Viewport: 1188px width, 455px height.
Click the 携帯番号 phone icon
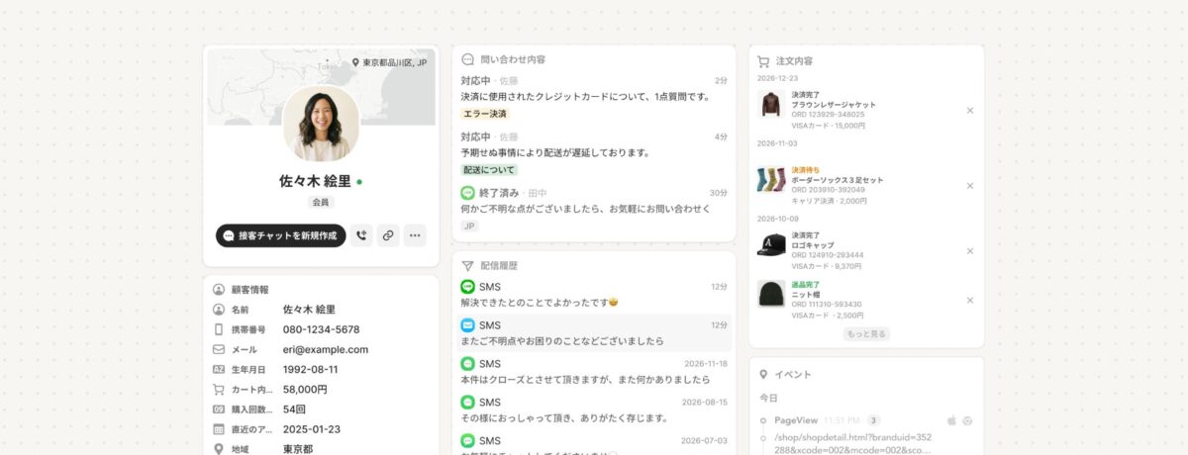[219, 329]
